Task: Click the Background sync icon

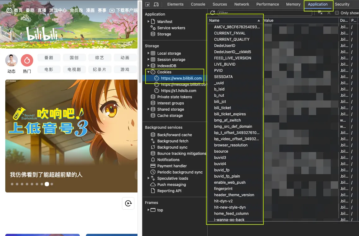Action: click(x=153, y=147)
